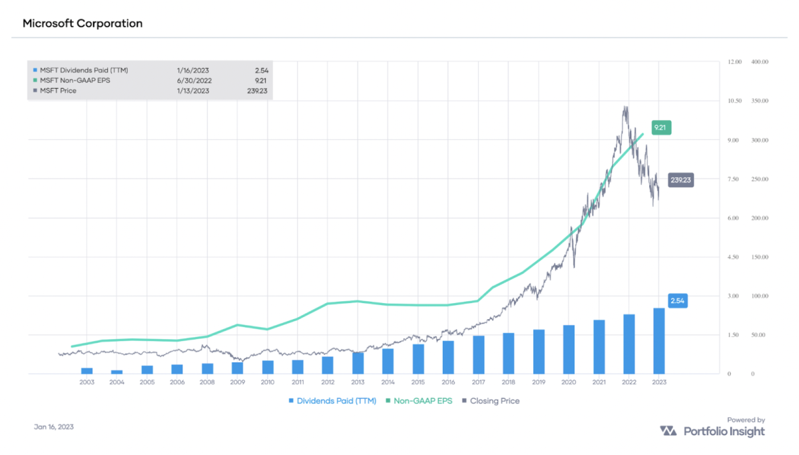Viewport: 799px width, 455px height.
Task: Select the 2011 dividend bar
Action: pos(298,367)
